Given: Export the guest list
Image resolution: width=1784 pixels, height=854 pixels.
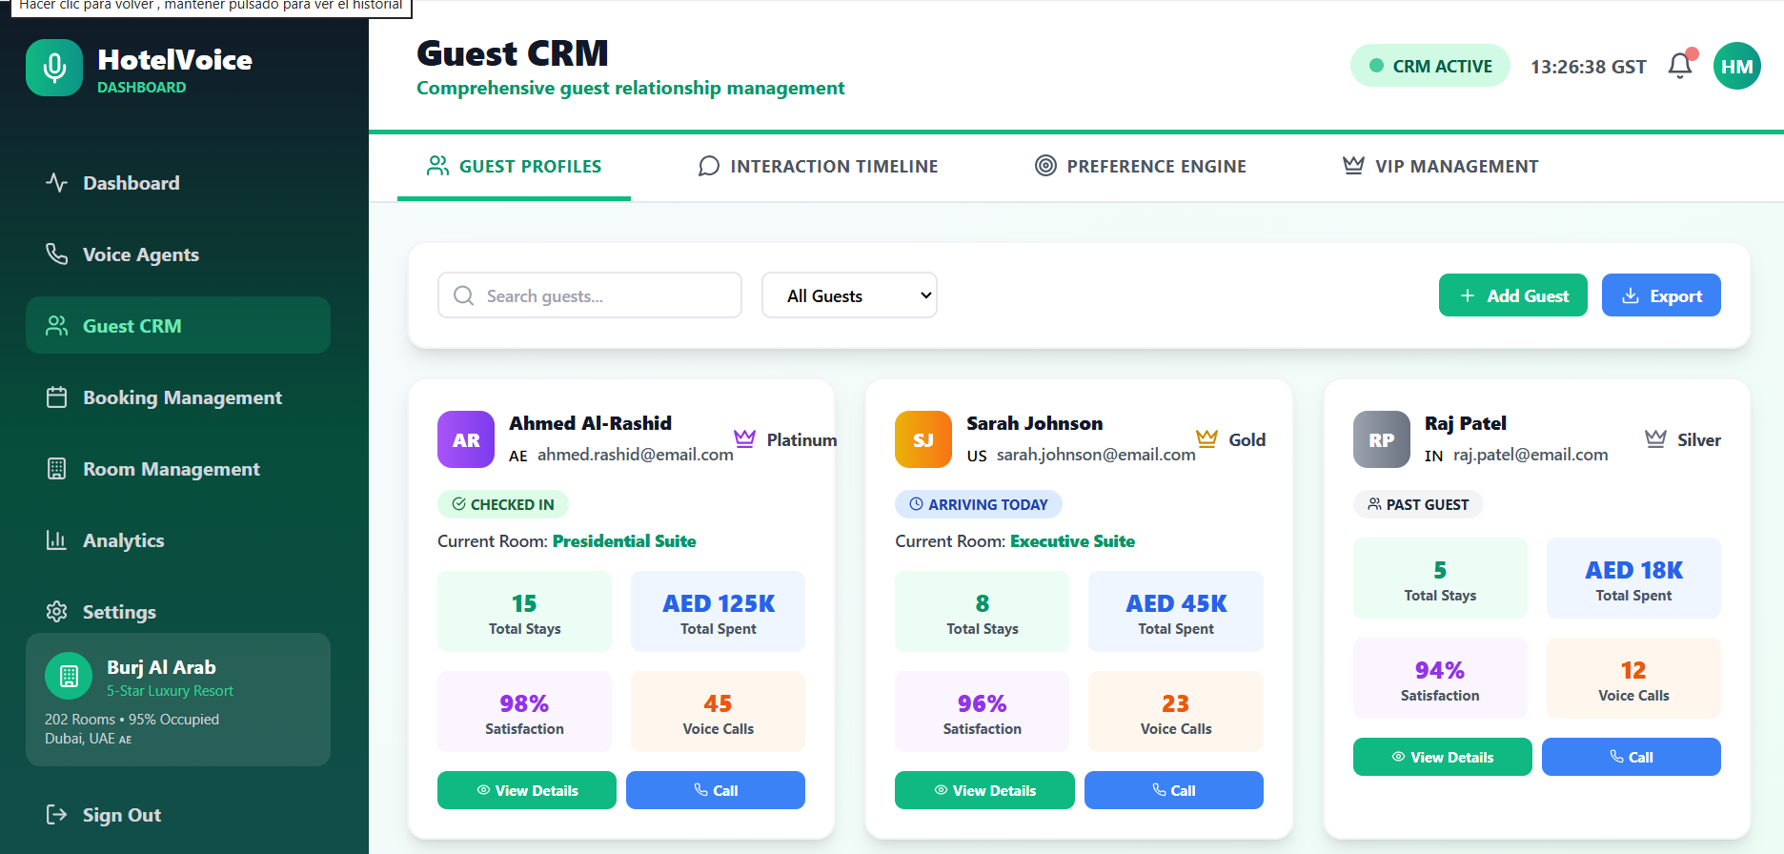Looking at the screenshot, I should [x=1660, y=295].
